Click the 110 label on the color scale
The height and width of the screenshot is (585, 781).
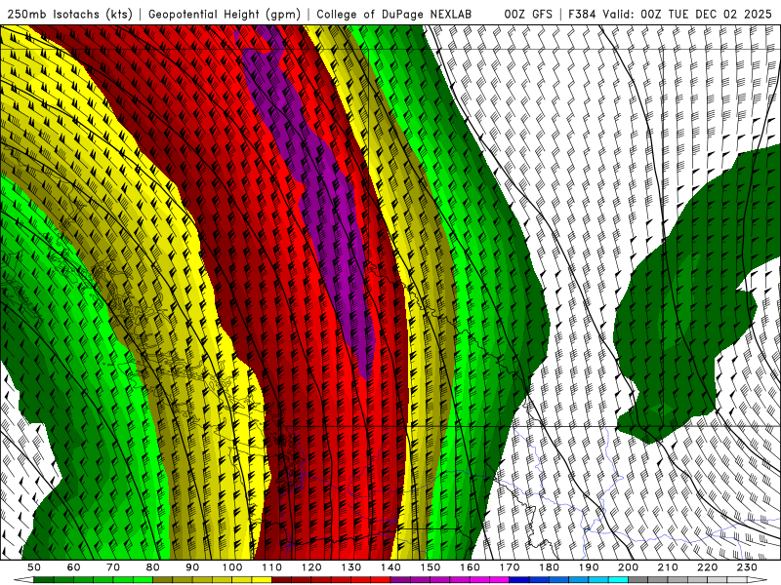click(x=272, y=567)
